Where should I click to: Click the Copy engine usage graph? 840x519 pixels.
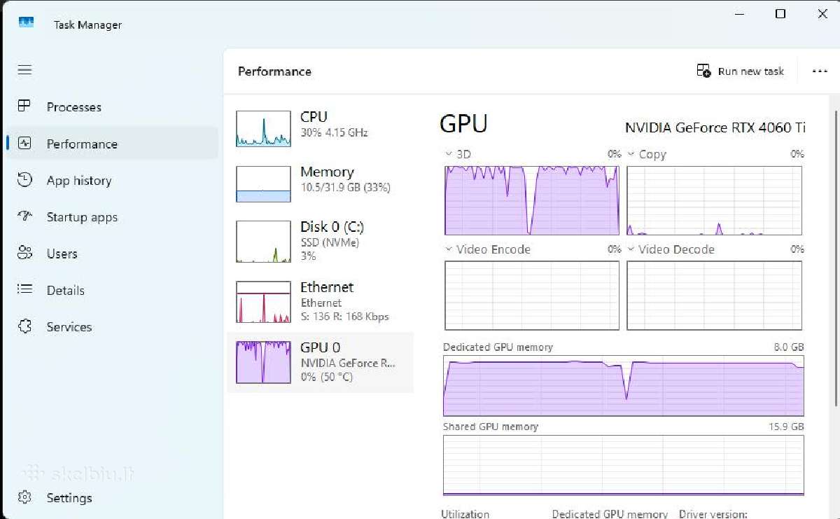tap(714, 200)
